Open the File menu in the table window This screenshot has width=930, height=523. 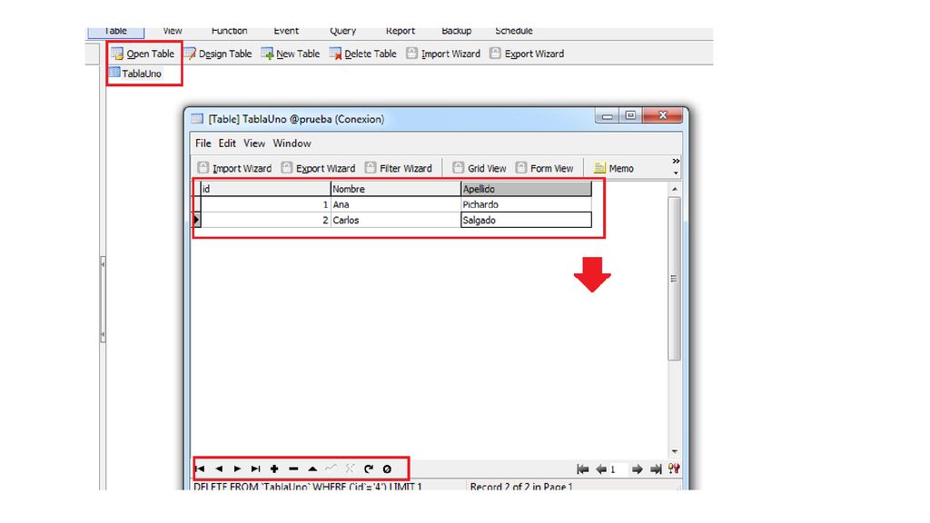[x=203, y=143]
